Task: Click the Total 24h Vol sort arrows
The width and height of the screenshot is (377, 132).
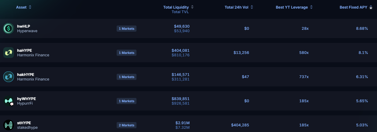Action: (252, 8)
